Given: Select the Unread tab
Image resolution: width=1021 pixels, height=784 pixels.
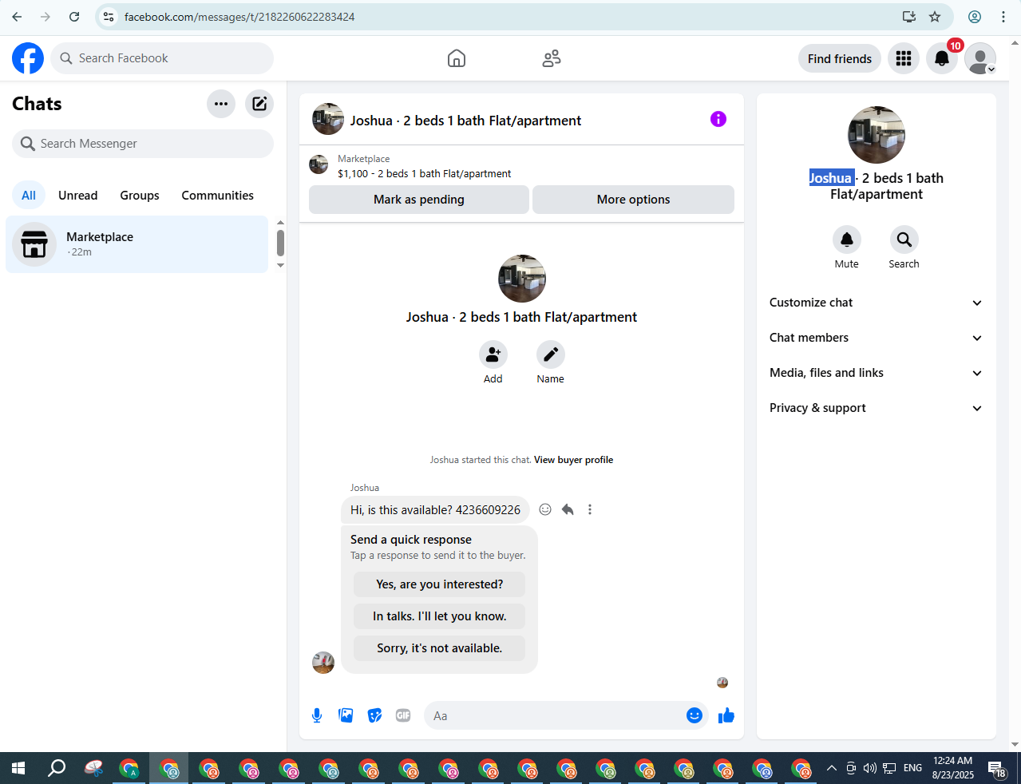Looking at the screenshot, I should point(78,196).
